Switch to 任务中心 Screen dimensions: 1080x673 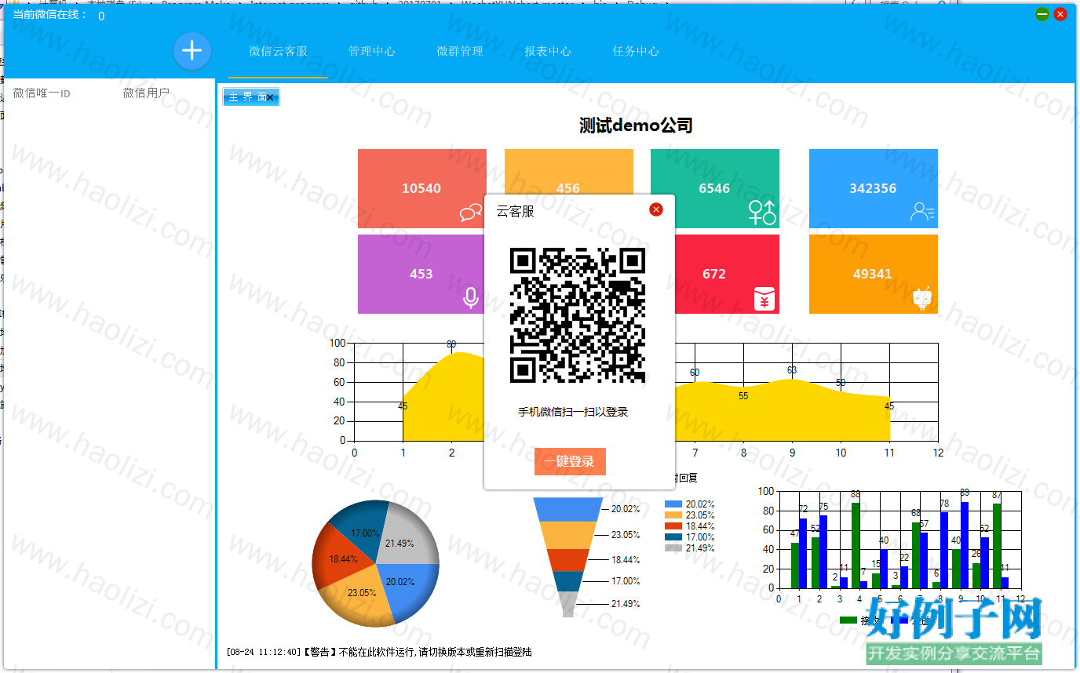pyautogui.click(x=636, y=52)
